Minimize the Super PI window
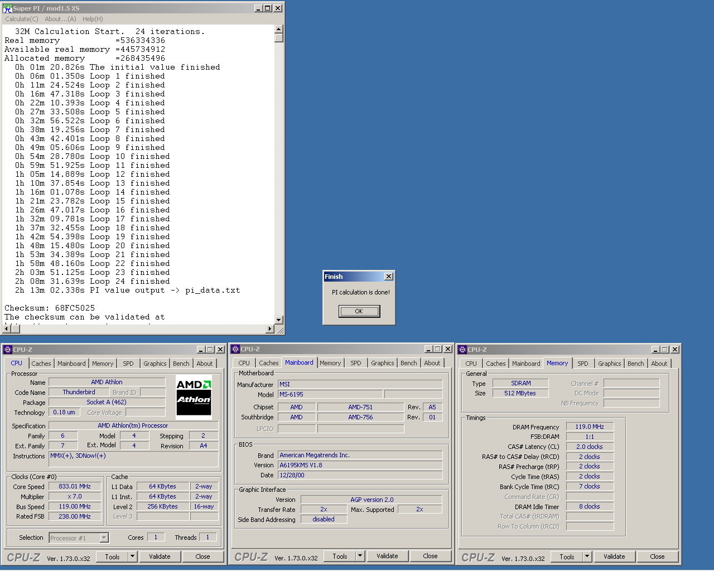This screenshot has width=714, height=571. (258, 8)
